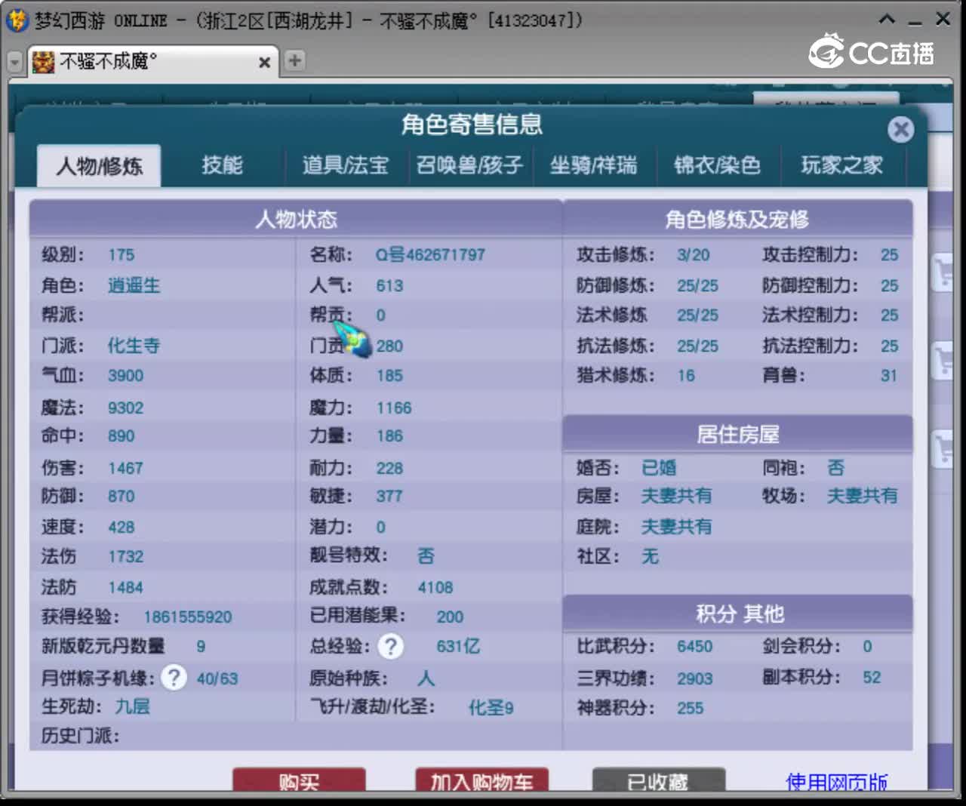Click the 比武积分 value 6450

(x=694, y=646)
